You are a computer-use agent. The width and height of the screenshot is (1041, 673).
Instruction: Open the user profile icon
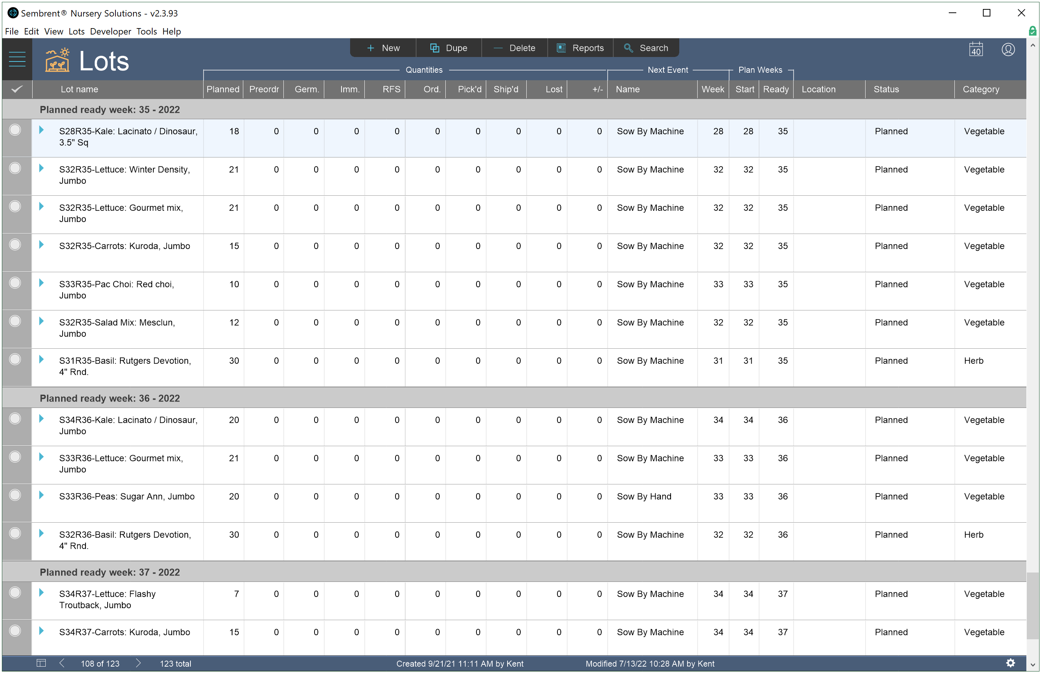[x=1008, y=49]
